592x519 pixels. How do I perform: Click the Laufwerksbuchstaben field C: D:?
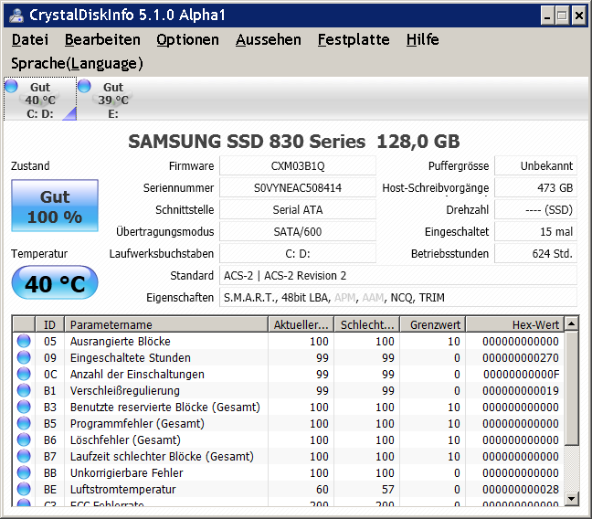click(x=298, y=253)
